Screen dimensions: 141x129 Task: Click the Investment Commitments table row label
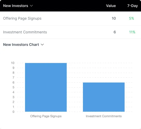coord(25,32)
